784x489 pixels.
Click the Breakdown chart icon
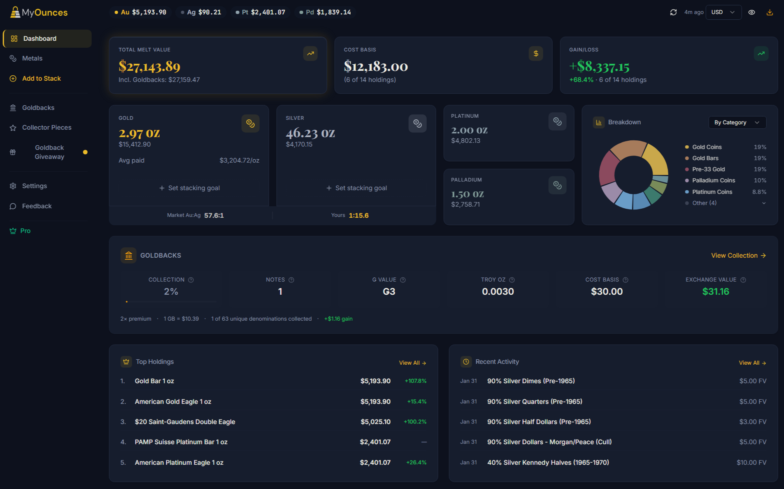[599, 122]
